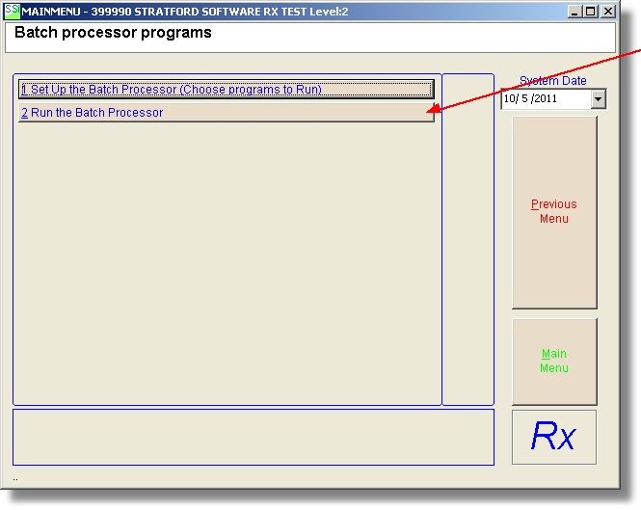Select the day 5 in System Date field

[526, 98]
